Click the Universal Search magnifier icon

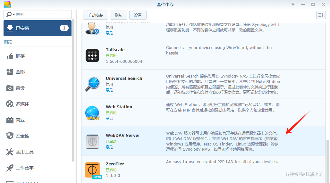(x=92, y=84)
